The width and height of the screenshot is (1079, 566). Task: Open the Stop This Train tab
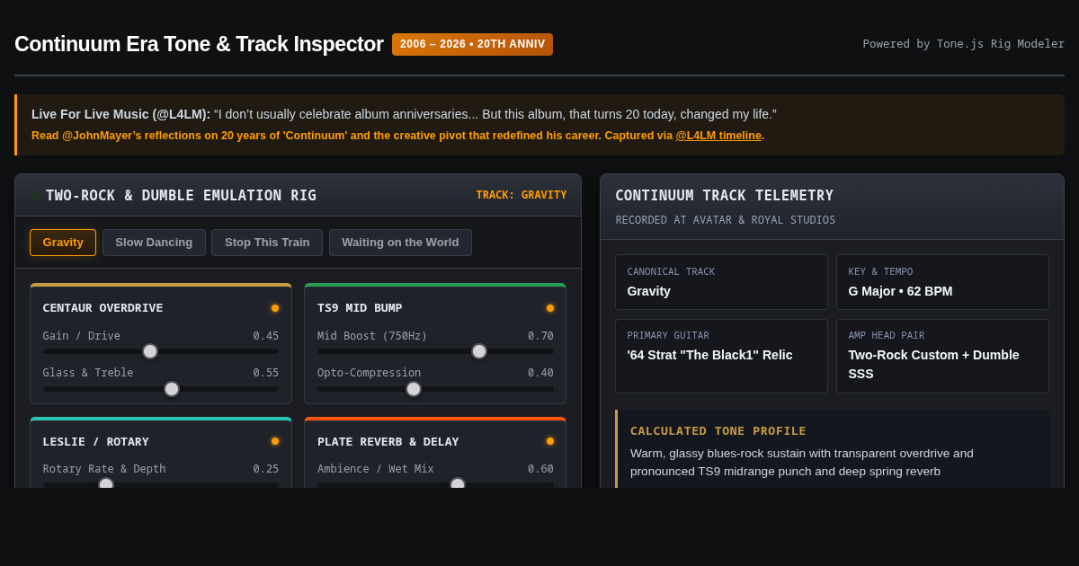(267, 243)
